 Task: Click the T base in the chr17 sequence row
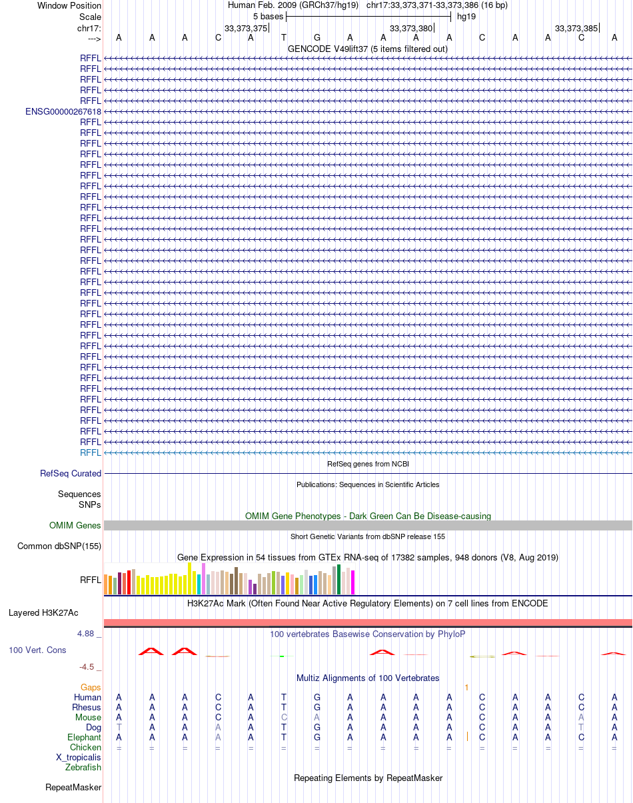pyautogui.click(x=284, y=37)
